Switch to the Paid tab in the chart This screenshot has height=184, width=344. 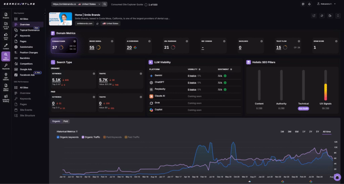click(x=66, y=121)
